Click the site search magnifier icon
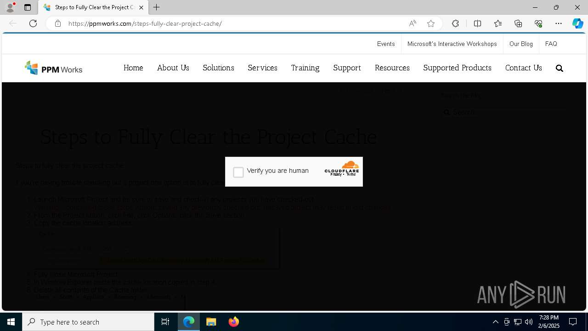 [x=560, y=68]
